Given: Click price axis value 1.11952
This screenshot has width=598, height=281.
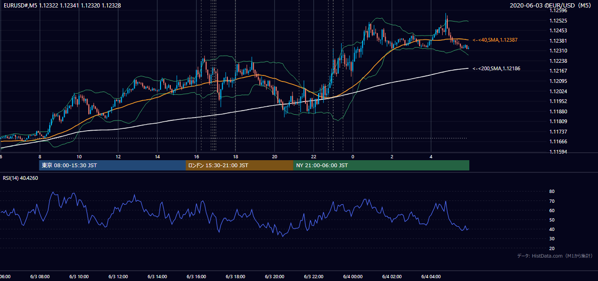Looking at the screenshot, I should [x=559, y=101].
